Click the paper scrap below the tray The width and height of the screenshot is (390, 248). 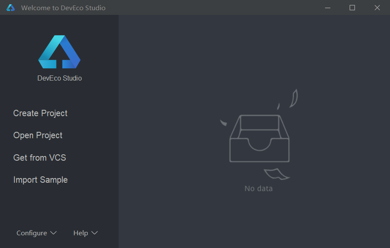276,174
